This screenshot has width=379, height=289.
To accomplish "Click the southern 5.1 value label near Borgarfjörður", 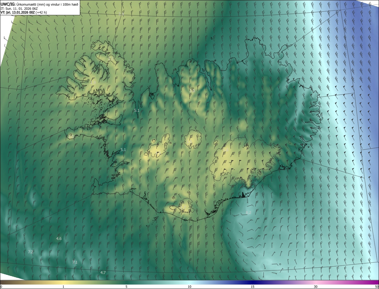I will coord(123,150).
